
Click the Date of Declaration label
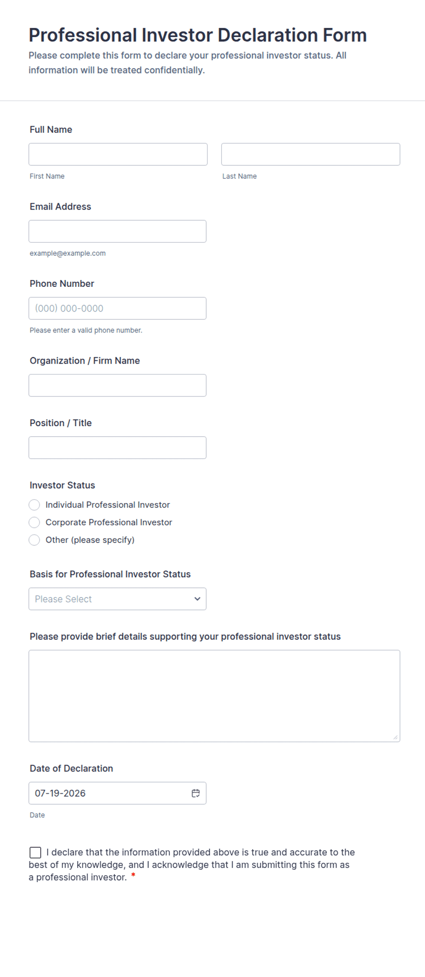pyautogui.click(x=71, y=768)
